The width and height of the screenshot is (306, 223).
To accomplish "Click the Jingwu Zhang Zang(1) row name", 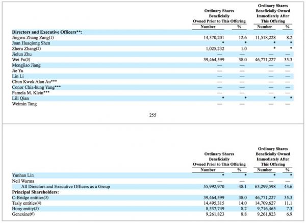I will coord(32,37).
